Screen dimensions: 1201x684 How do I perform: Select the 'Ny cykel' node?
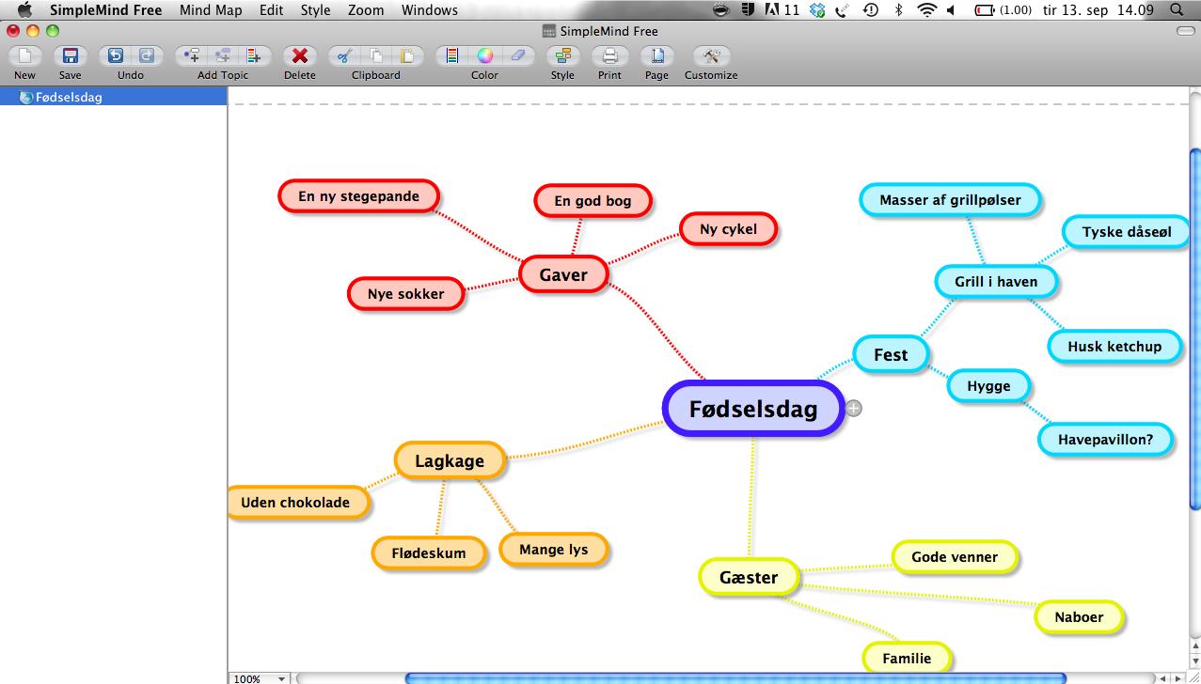point(728,228)
